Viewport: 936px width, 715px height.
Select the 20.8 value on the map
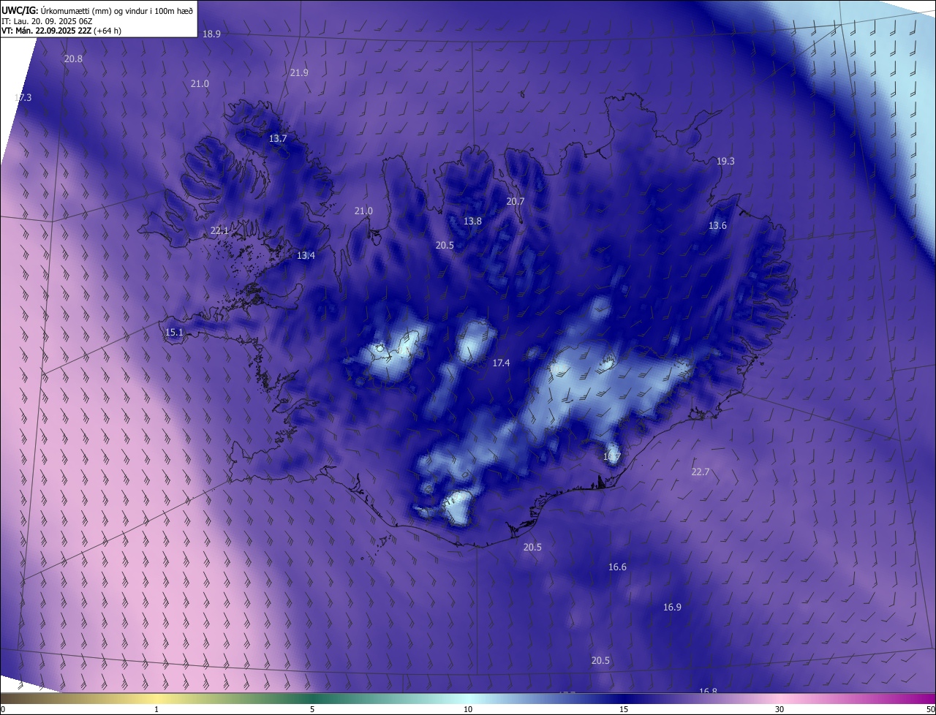pyautogui.click(x=73, y=58)
